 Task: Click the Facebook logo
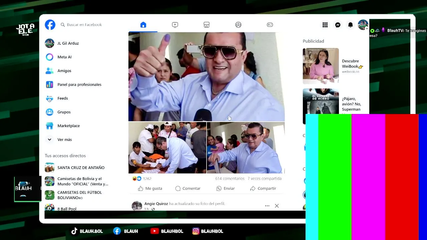point(50,25)
